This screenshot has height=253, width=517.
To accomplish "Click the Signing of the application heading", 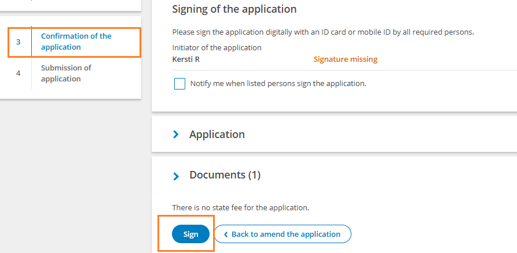I will point(234,9).
